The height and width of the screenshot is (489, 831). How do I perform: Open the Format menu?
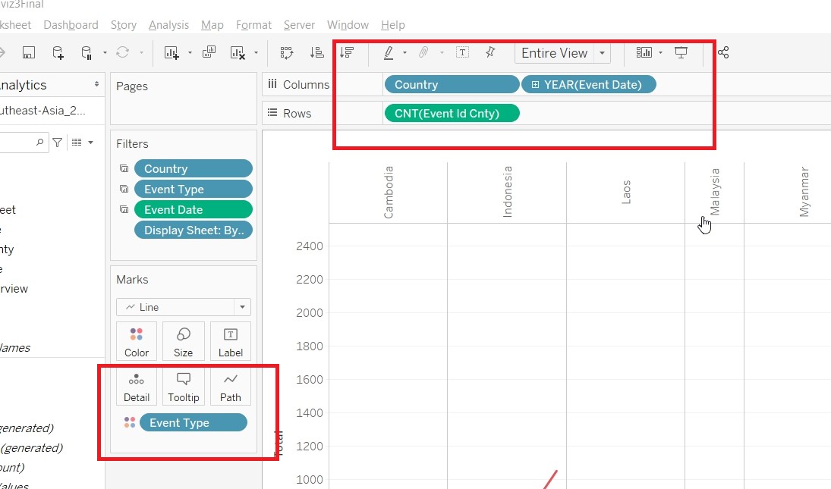[x=253, y=25]
